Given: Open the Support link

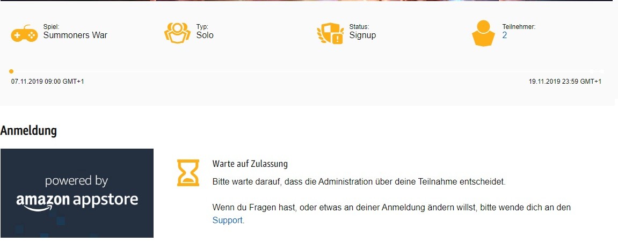Looking at the screenshot, I should 228,221.
